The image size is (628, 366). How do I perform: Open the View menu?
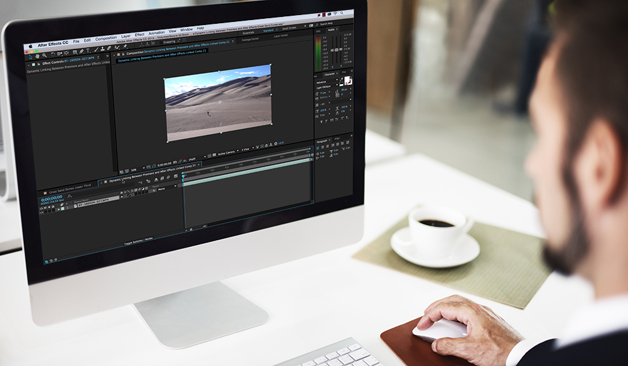click(x=173, y=31)
